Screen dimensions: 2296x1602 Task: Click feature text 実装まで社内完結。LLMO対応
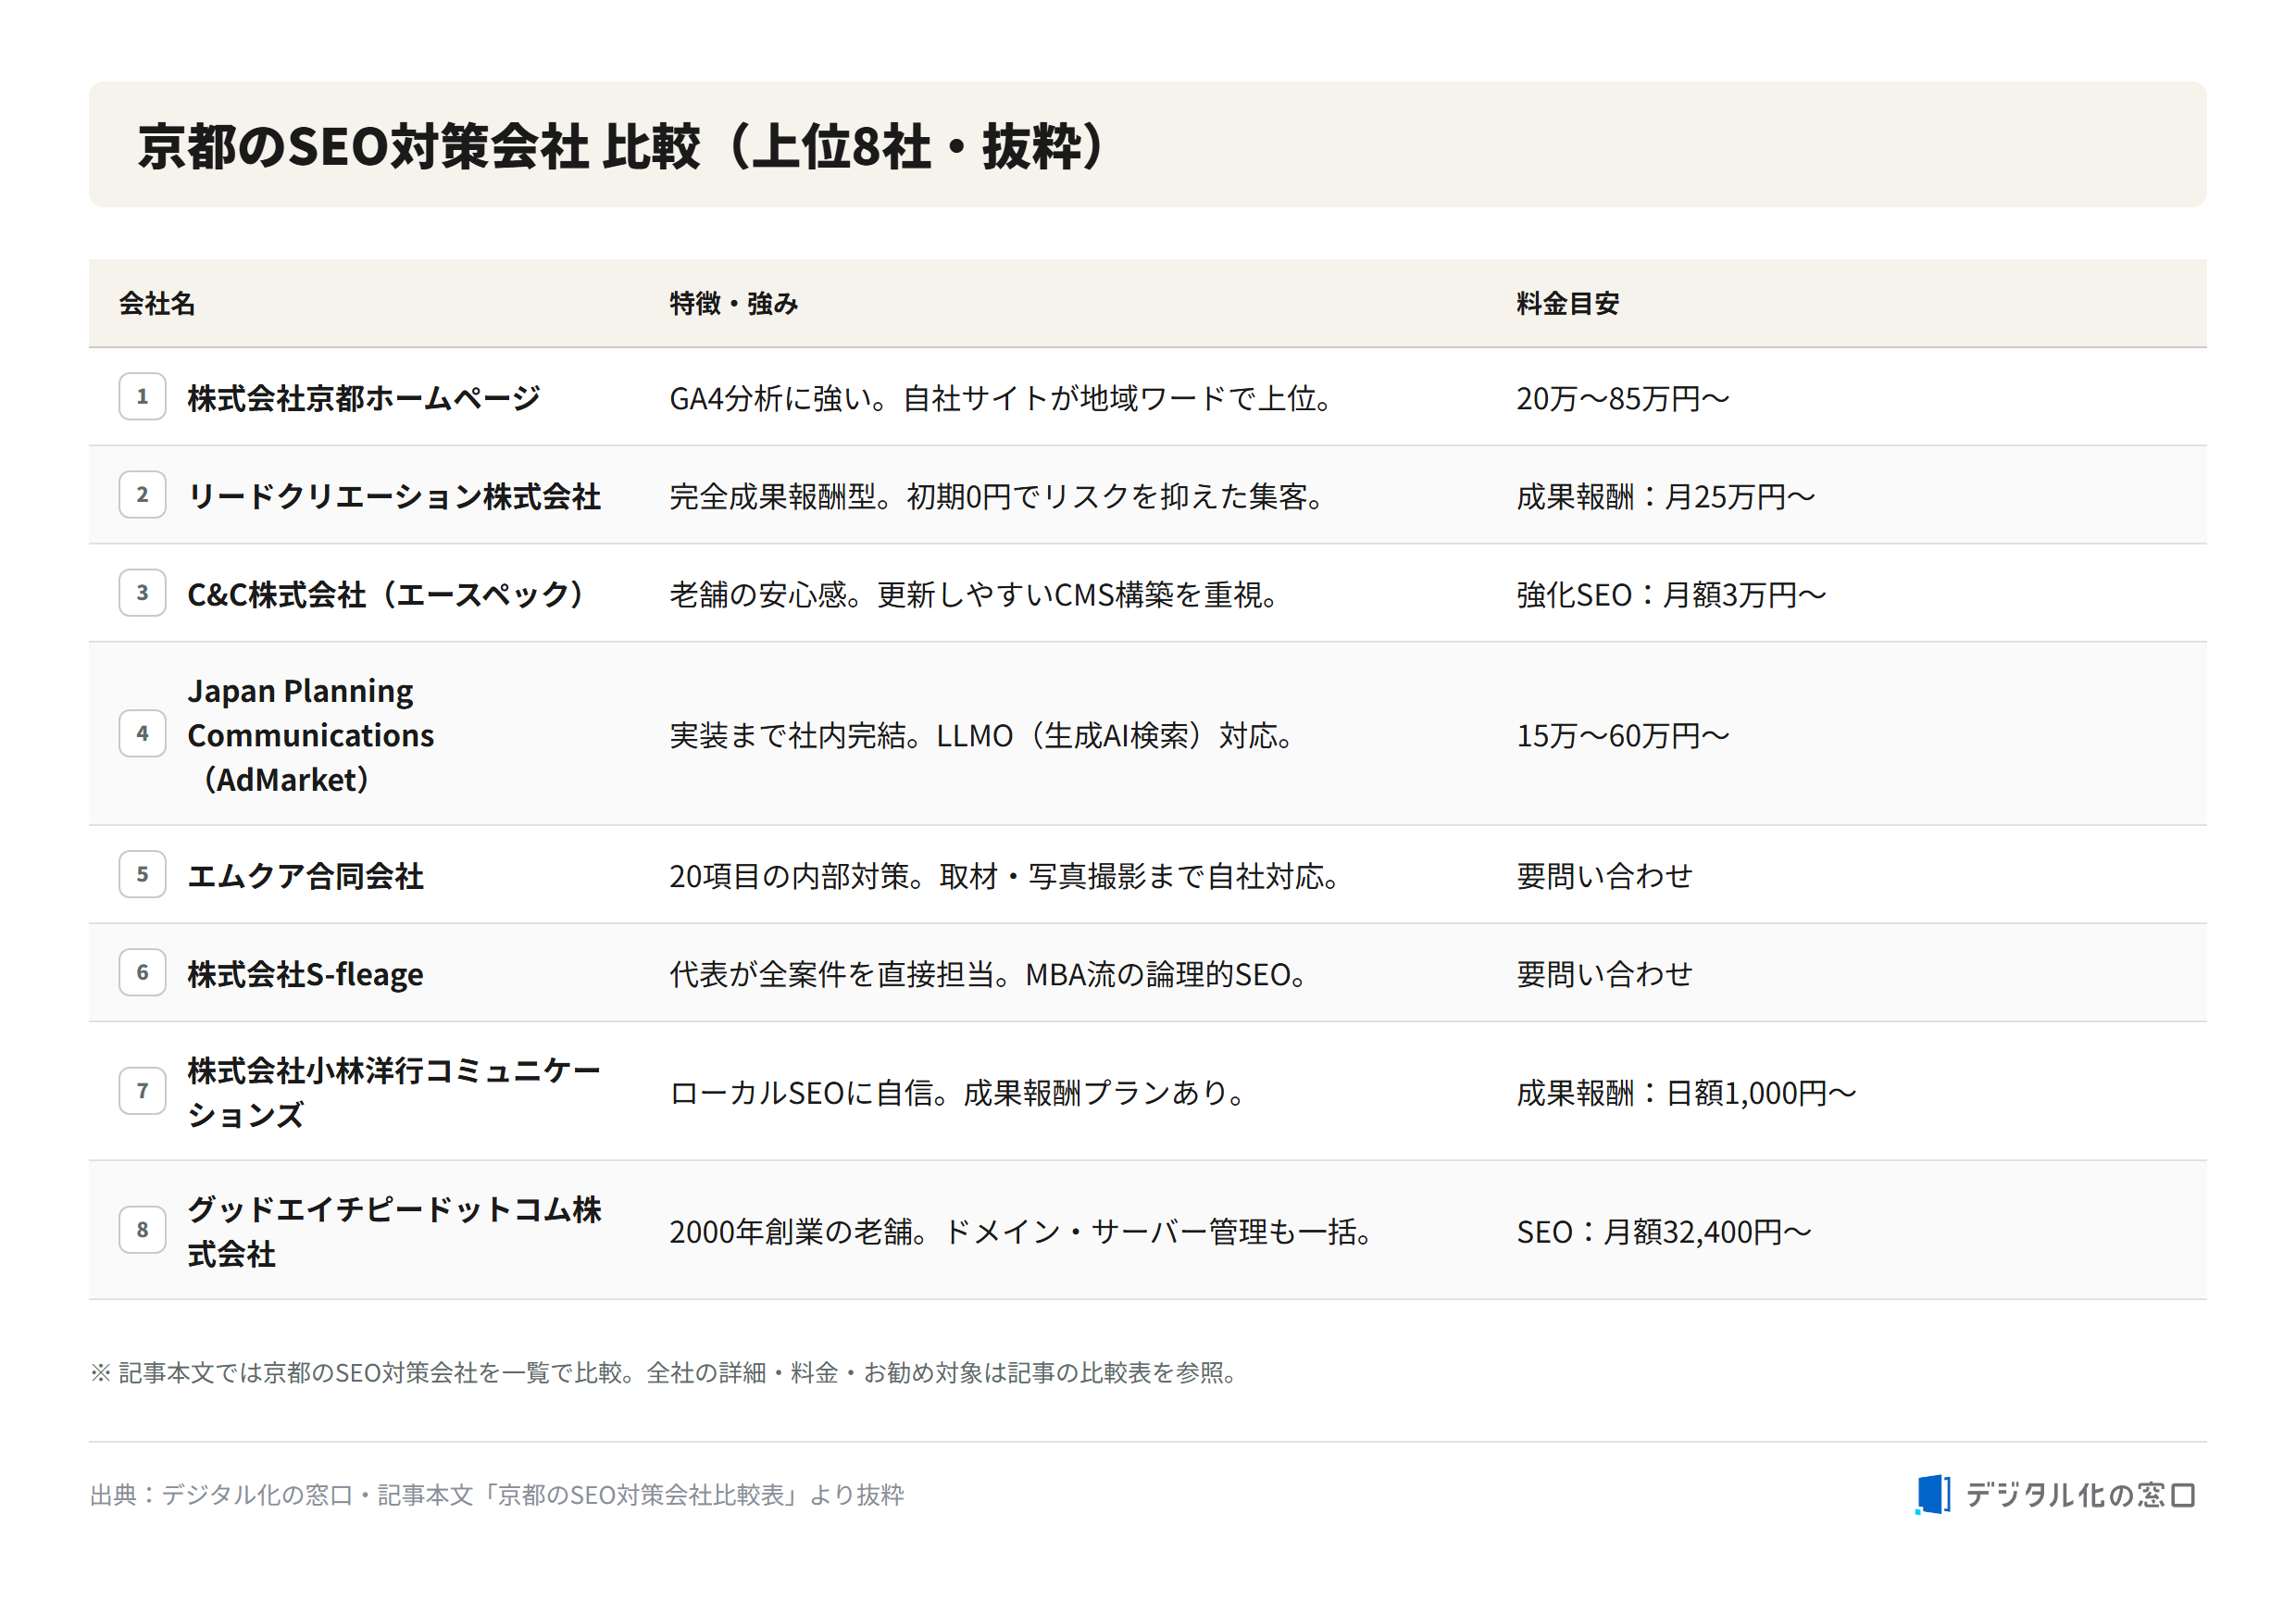[981, 735]
